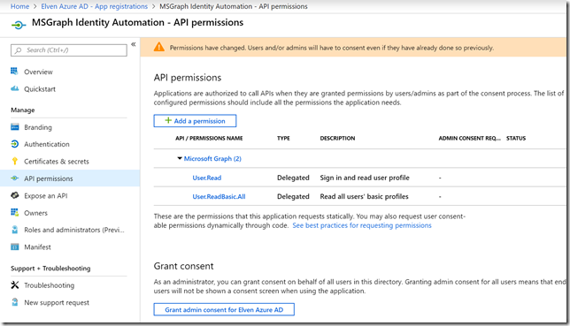This screenshot has width=570, height=326.
Task: Click the warning triangle icon in banner
Action: coord(158,47)
